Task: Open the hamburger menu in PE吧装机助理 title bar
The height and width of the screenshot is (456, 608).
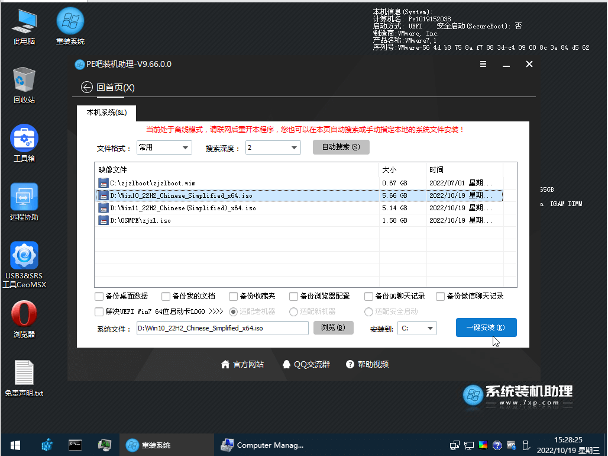Action: [483, 64]
